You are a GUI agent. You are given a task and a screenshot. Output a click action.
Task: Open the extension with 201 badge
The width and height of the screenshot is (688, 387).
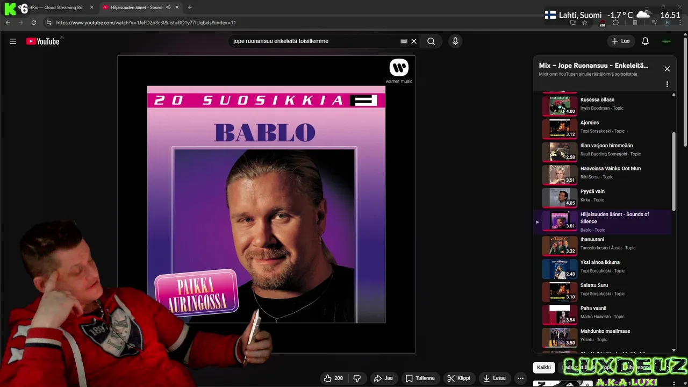coord(603,23)
